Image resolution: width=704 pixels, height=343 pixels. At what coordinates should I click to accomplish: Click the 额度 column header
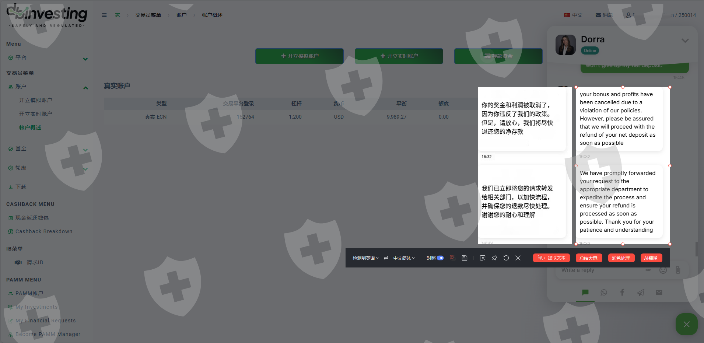(444, 104)
